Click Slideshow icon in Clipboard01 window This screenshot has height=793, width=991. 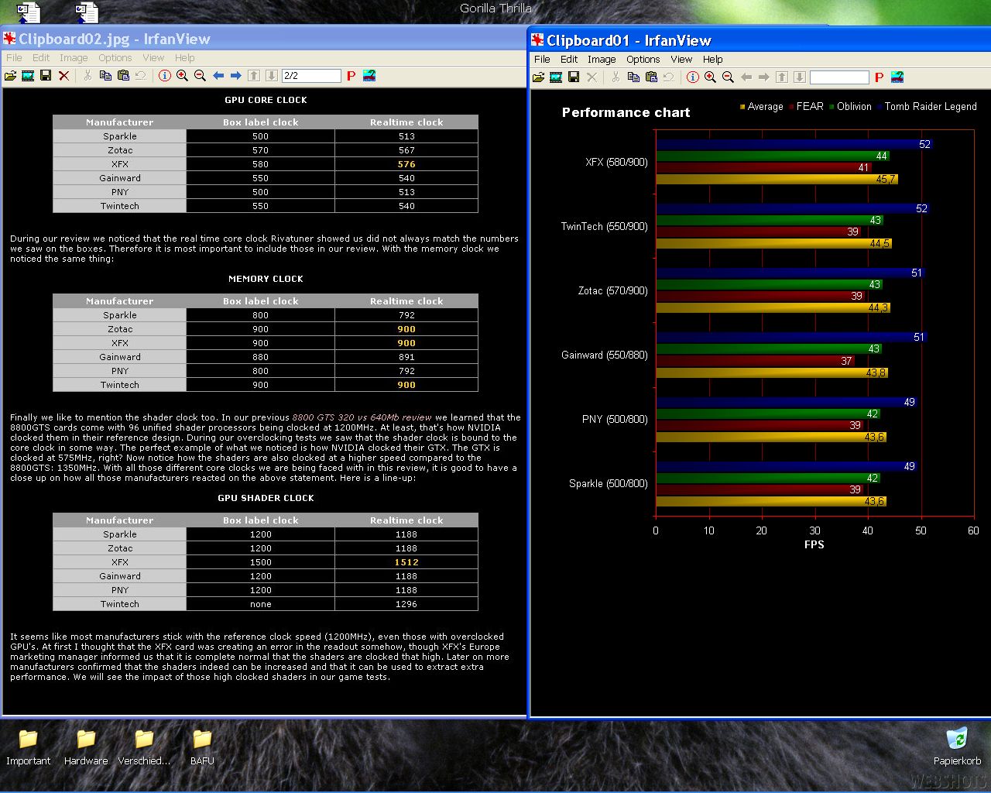pyautogui.click(x=556, y=77)
